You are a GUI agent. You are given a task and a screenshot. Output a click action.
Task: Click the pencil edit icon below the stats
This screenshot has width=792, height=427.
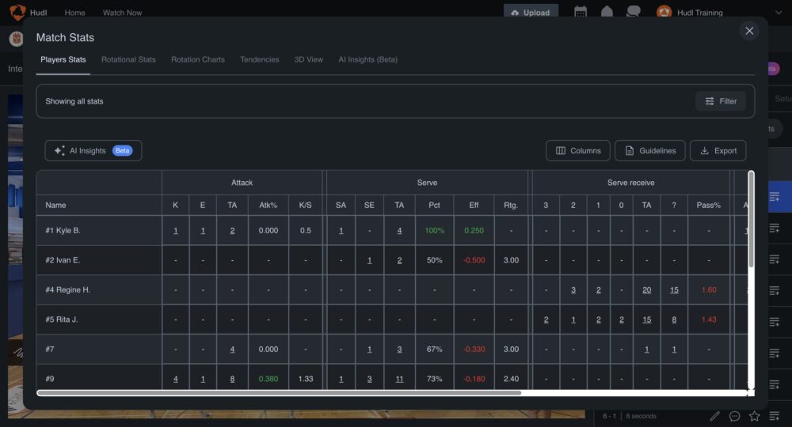pyautogui.click(x=714, y=416)
